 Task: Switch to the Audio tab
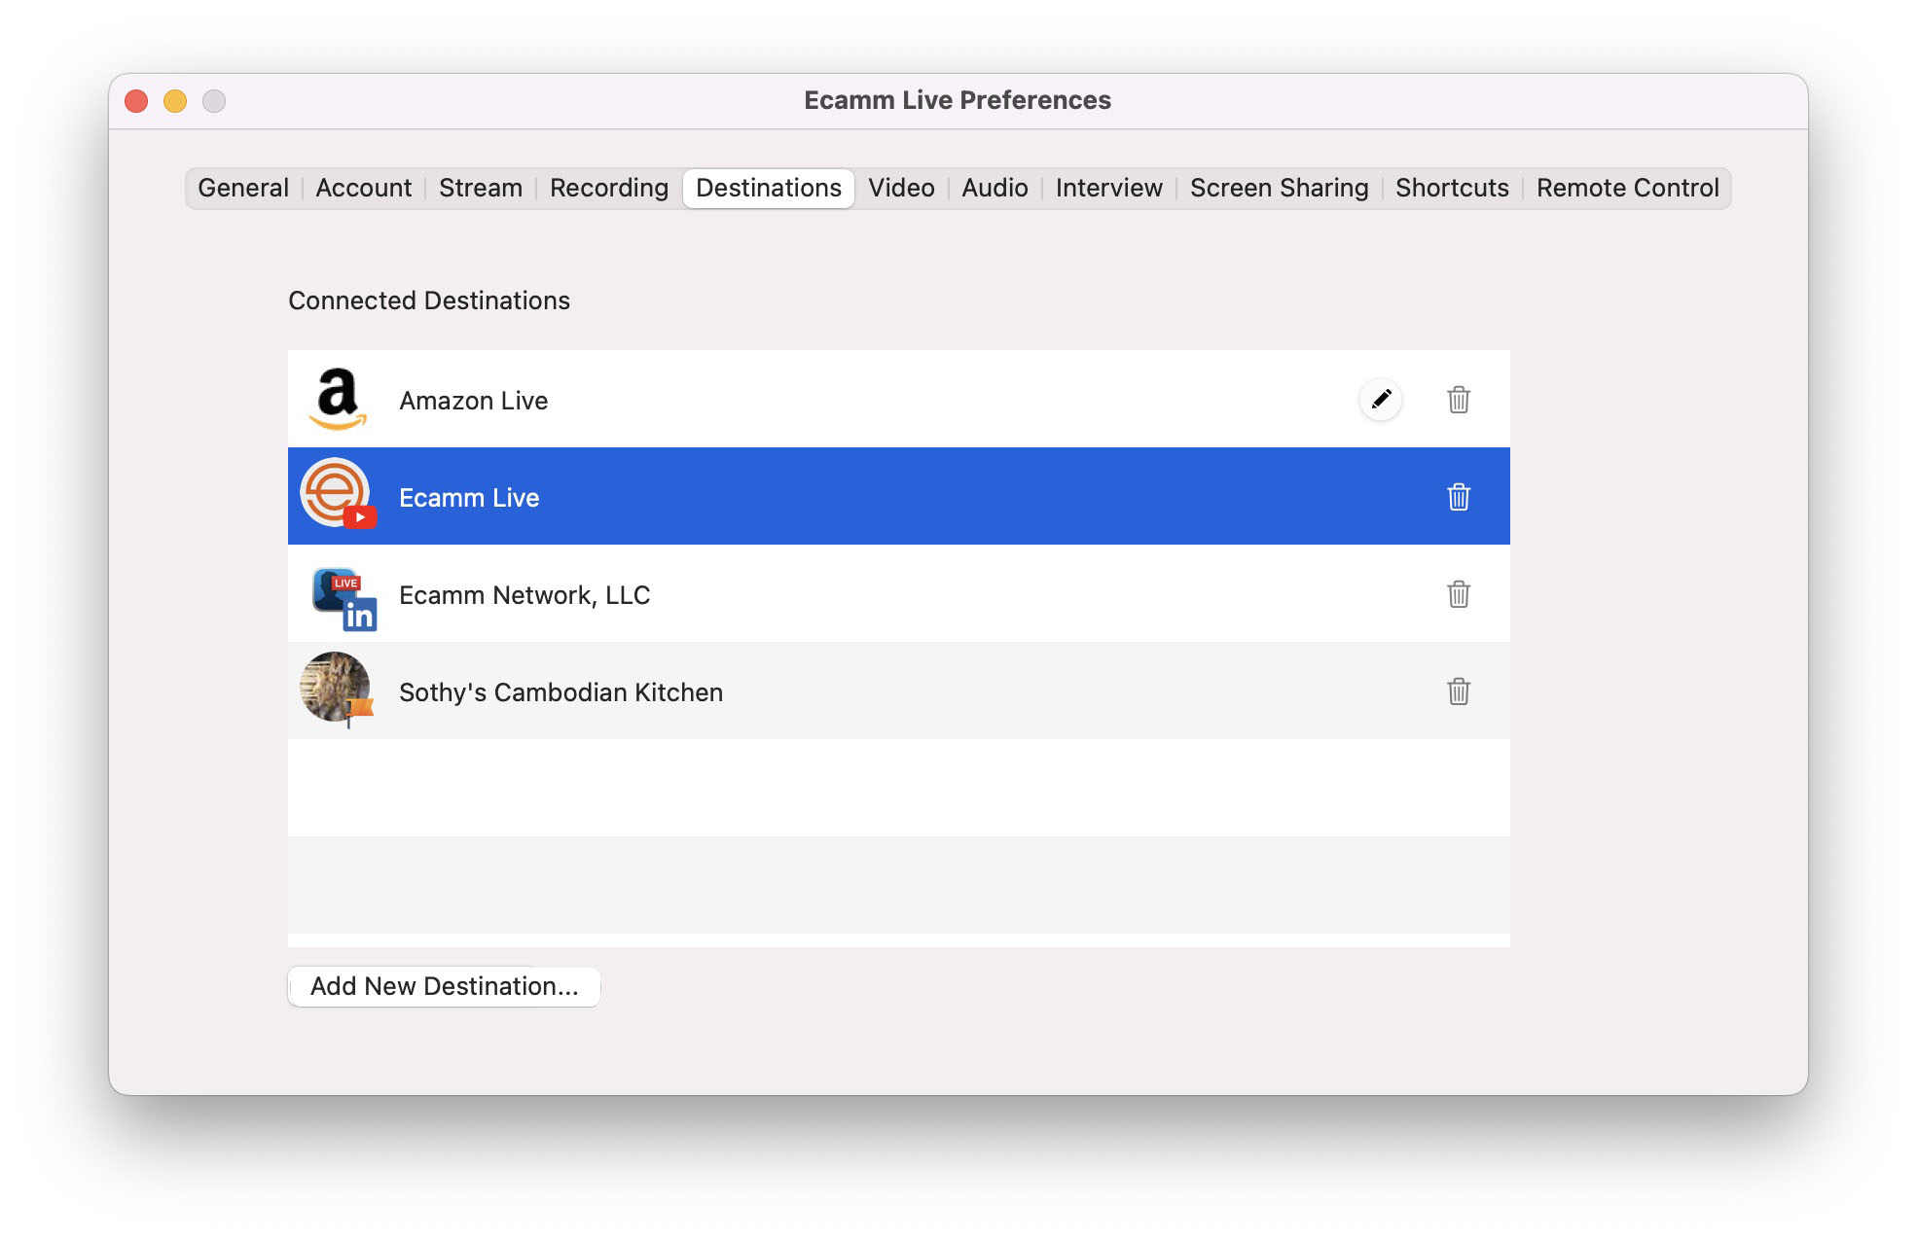995,188
